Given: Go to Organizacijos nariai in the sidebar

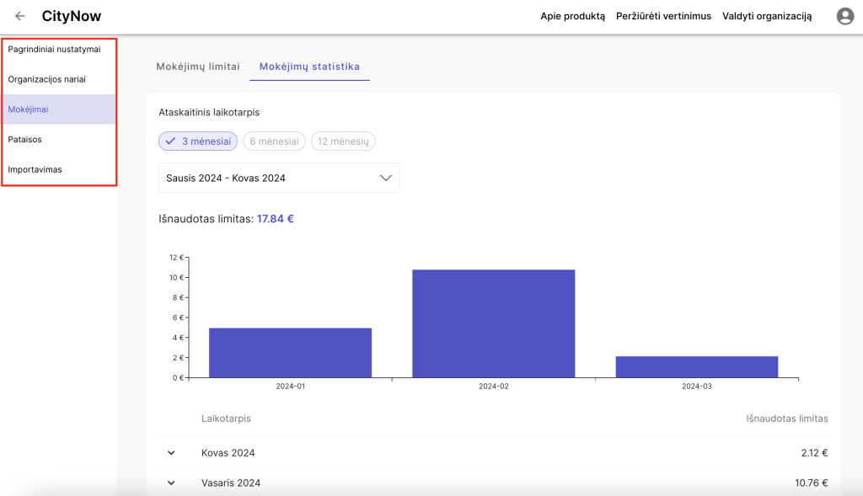Looking at the screenshot, I should 46,79.
